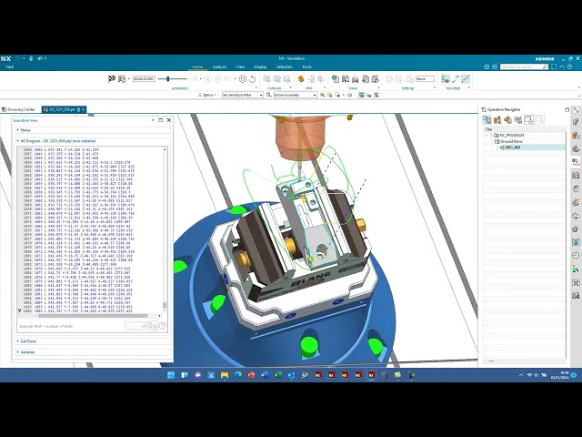Image resolution: width=582 pixels, height=437 pixels.
Task: Switch to Machining Method view in Operation Navigator
Action: [518, 119]
